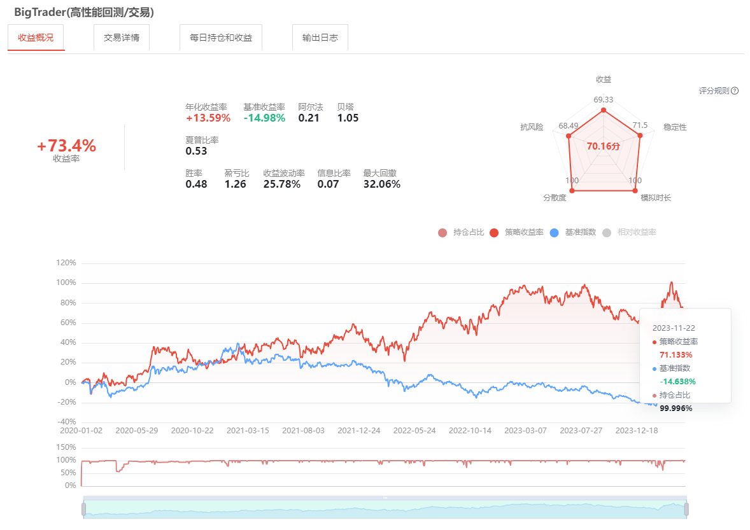Enable the greyed-out 相对收益率 legend item

(x=629, y=233)
